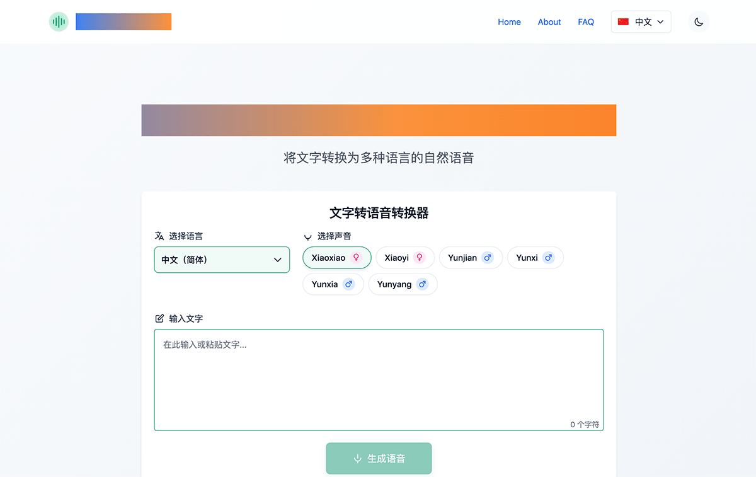Select the Xiaoyi voice

point(405,258)
